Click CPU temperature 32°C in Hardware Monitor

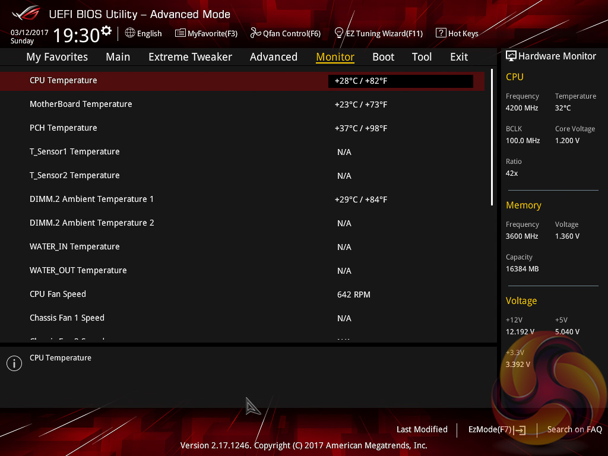(563, 108)
